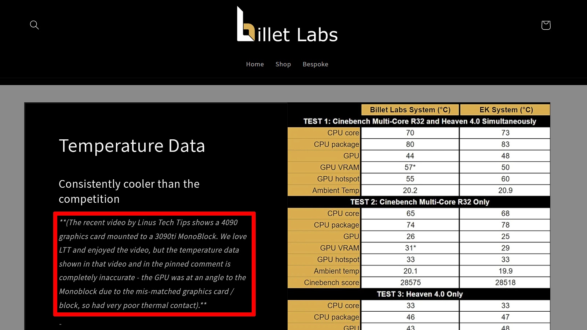Click the Billet Labs VRAM value 57*

pyautogui.click(x=410, y=168)
